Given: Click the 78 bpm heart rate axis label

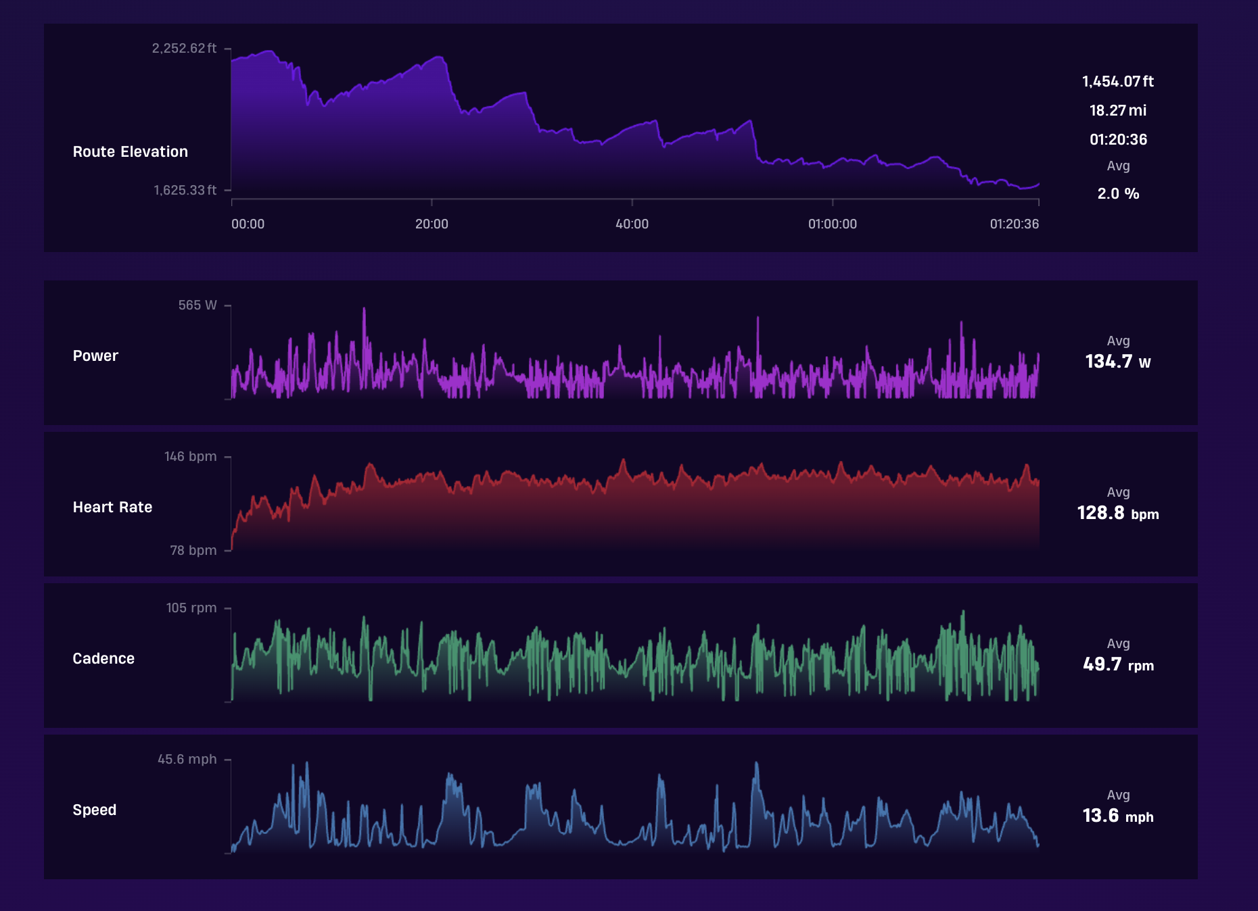Looking at the screenshot, I should click(x=193, y=550).
